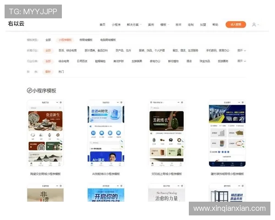Expand 展开 in the 行业分类 row
275x220 pixels.
click(242, 61)
